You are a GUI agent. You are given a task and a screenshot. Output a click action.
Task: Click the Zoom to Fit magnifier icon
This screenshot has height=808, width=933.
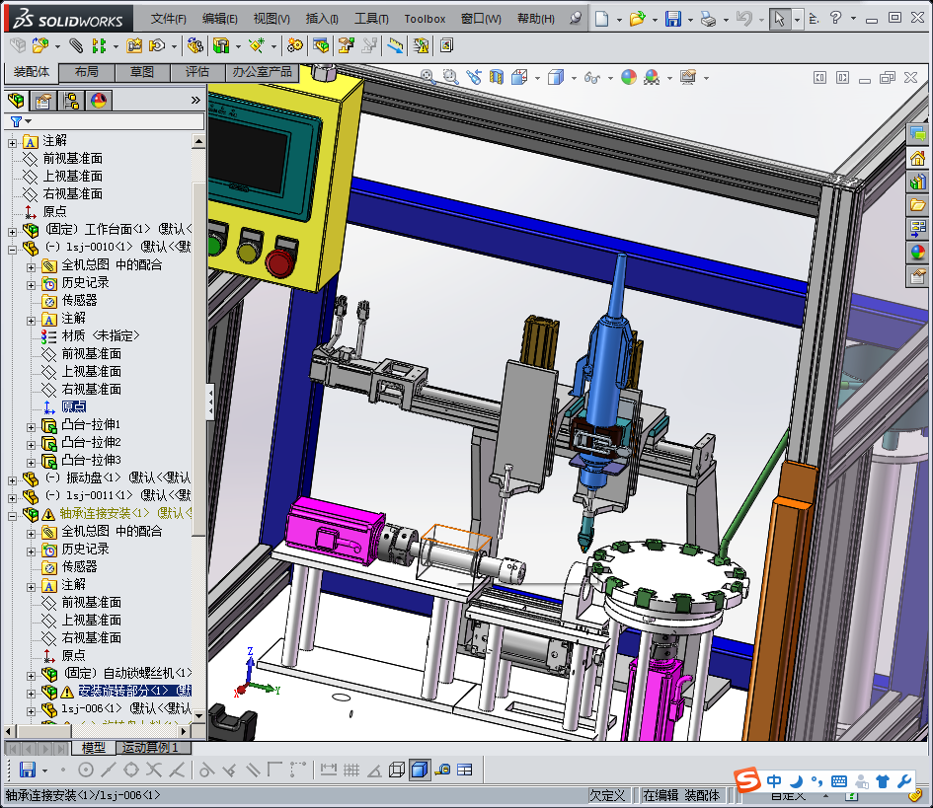point(428,76)
